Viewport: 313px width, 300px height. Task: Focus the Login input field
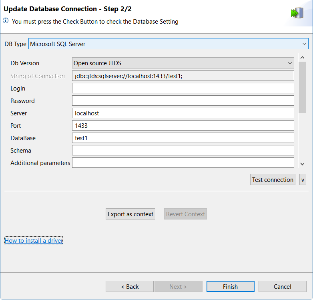coord(183,88)
